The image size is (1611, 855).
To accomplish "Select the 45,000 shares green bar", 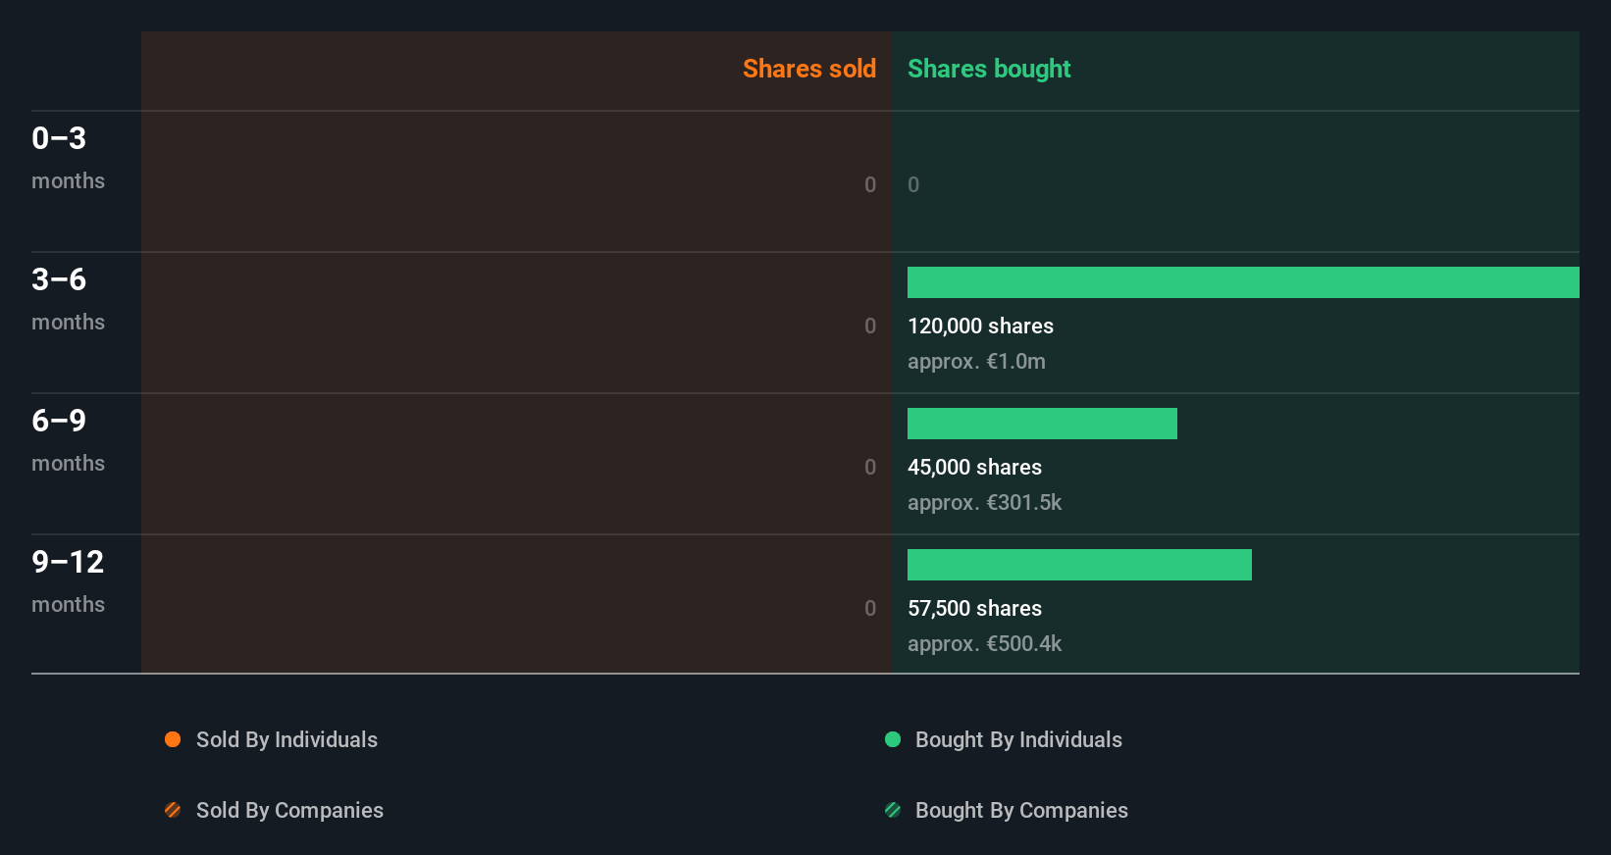I will coord(1042,424).
